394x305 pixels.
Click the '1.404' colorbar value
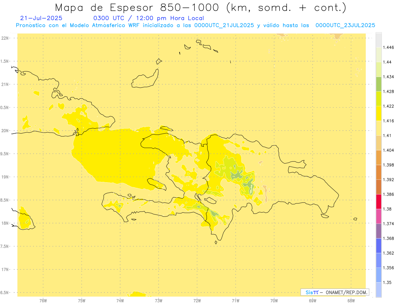pyautogui.click(x=388, y=150)
